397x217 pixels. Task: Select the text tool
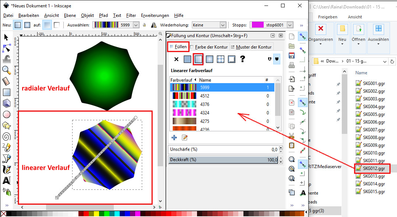tap(6, 181)
